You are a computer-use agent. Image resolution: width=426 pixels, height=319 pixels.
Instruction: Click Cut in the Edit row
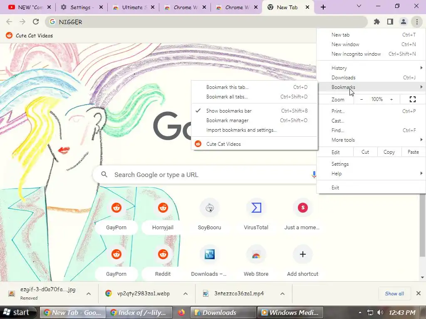(x=365, y=152)
